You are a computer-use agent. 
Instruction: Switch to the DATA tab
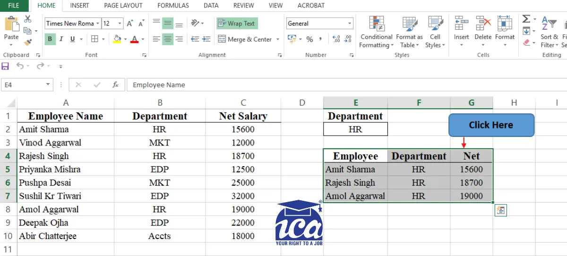point(211,6)
